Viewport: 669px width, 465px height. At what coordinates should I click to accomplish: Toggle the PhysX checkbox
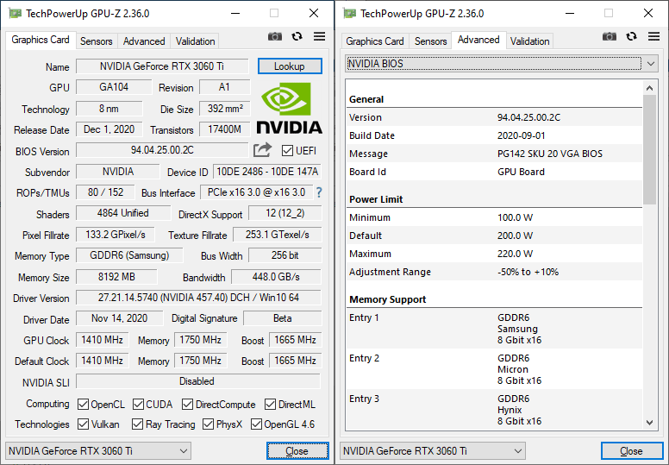pos(209,424)
